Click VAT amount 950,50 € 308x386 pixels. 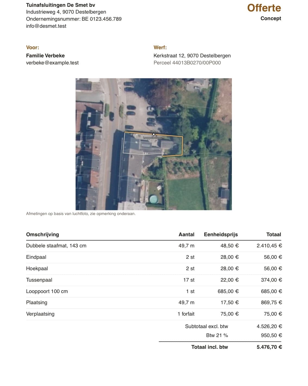pos(272,335)
